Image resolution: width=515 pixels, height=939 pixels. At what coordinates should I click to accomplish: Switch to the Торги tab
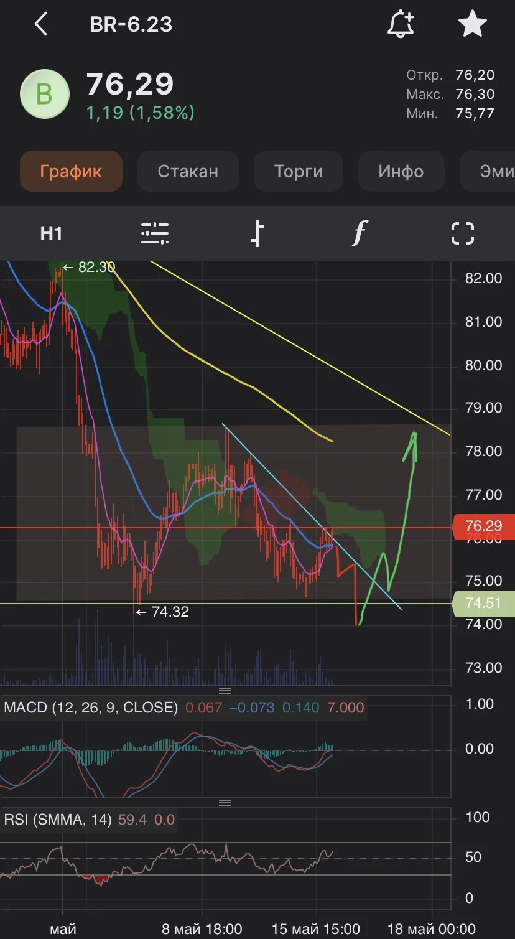299,171
